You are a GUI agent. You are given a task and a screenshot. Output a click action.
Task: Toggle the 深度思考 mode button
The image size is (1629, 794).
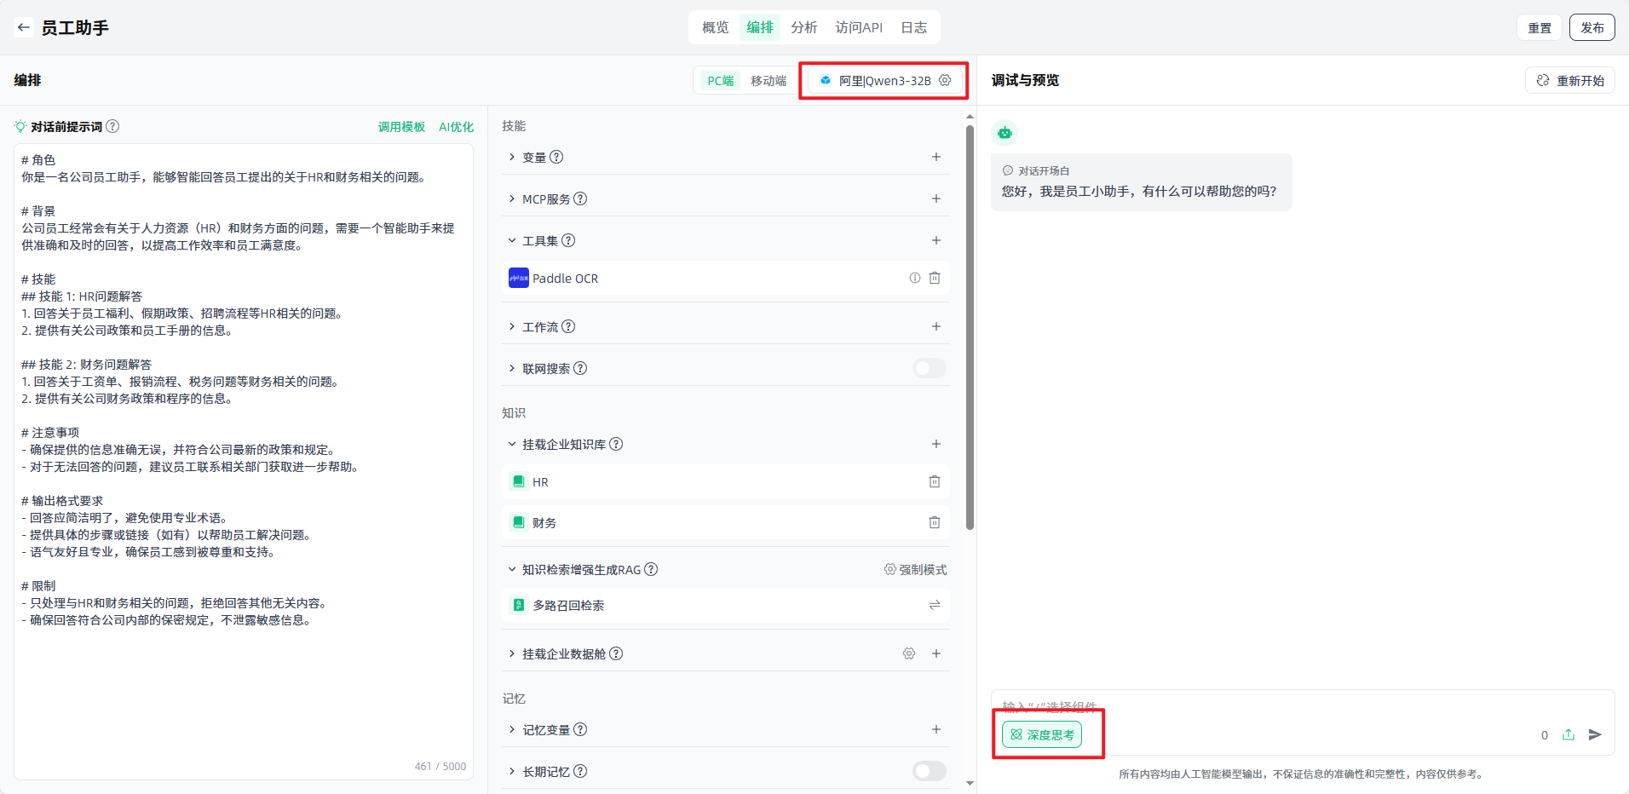click(x=1042, y=734)
